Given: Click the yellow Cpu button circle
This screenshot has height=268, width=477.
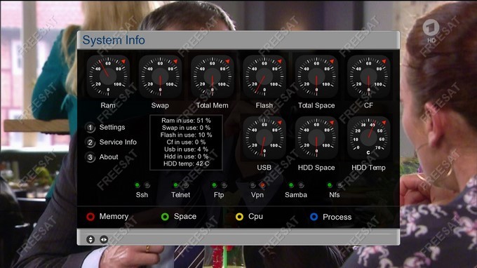Looking at the screenshot, I should pyautogui.click(x=239, y=217).
